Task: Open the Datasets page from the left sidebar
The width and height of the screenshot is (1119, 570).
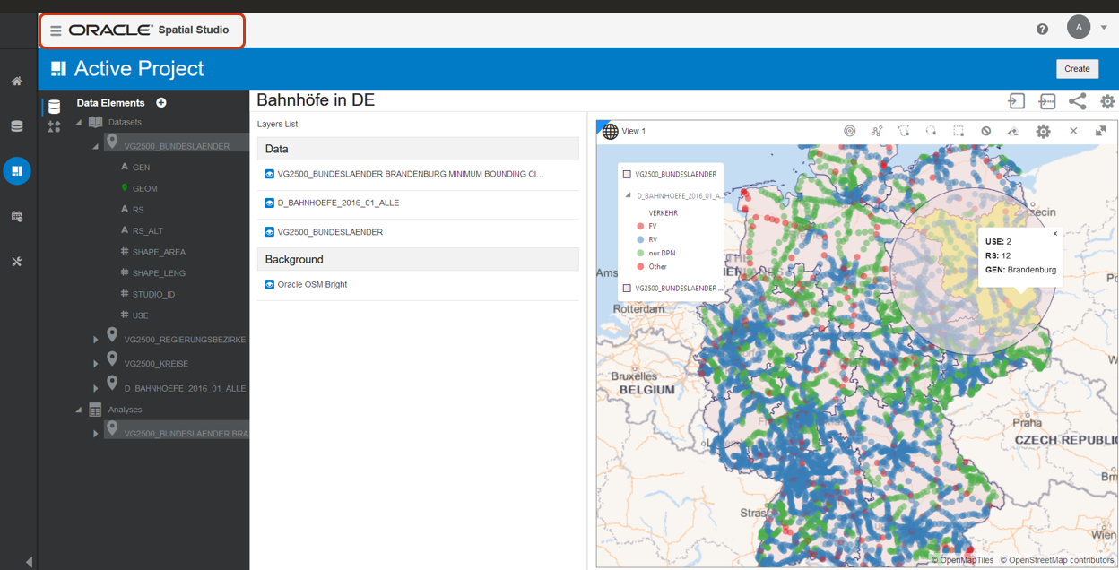Action: click(16, 125)
